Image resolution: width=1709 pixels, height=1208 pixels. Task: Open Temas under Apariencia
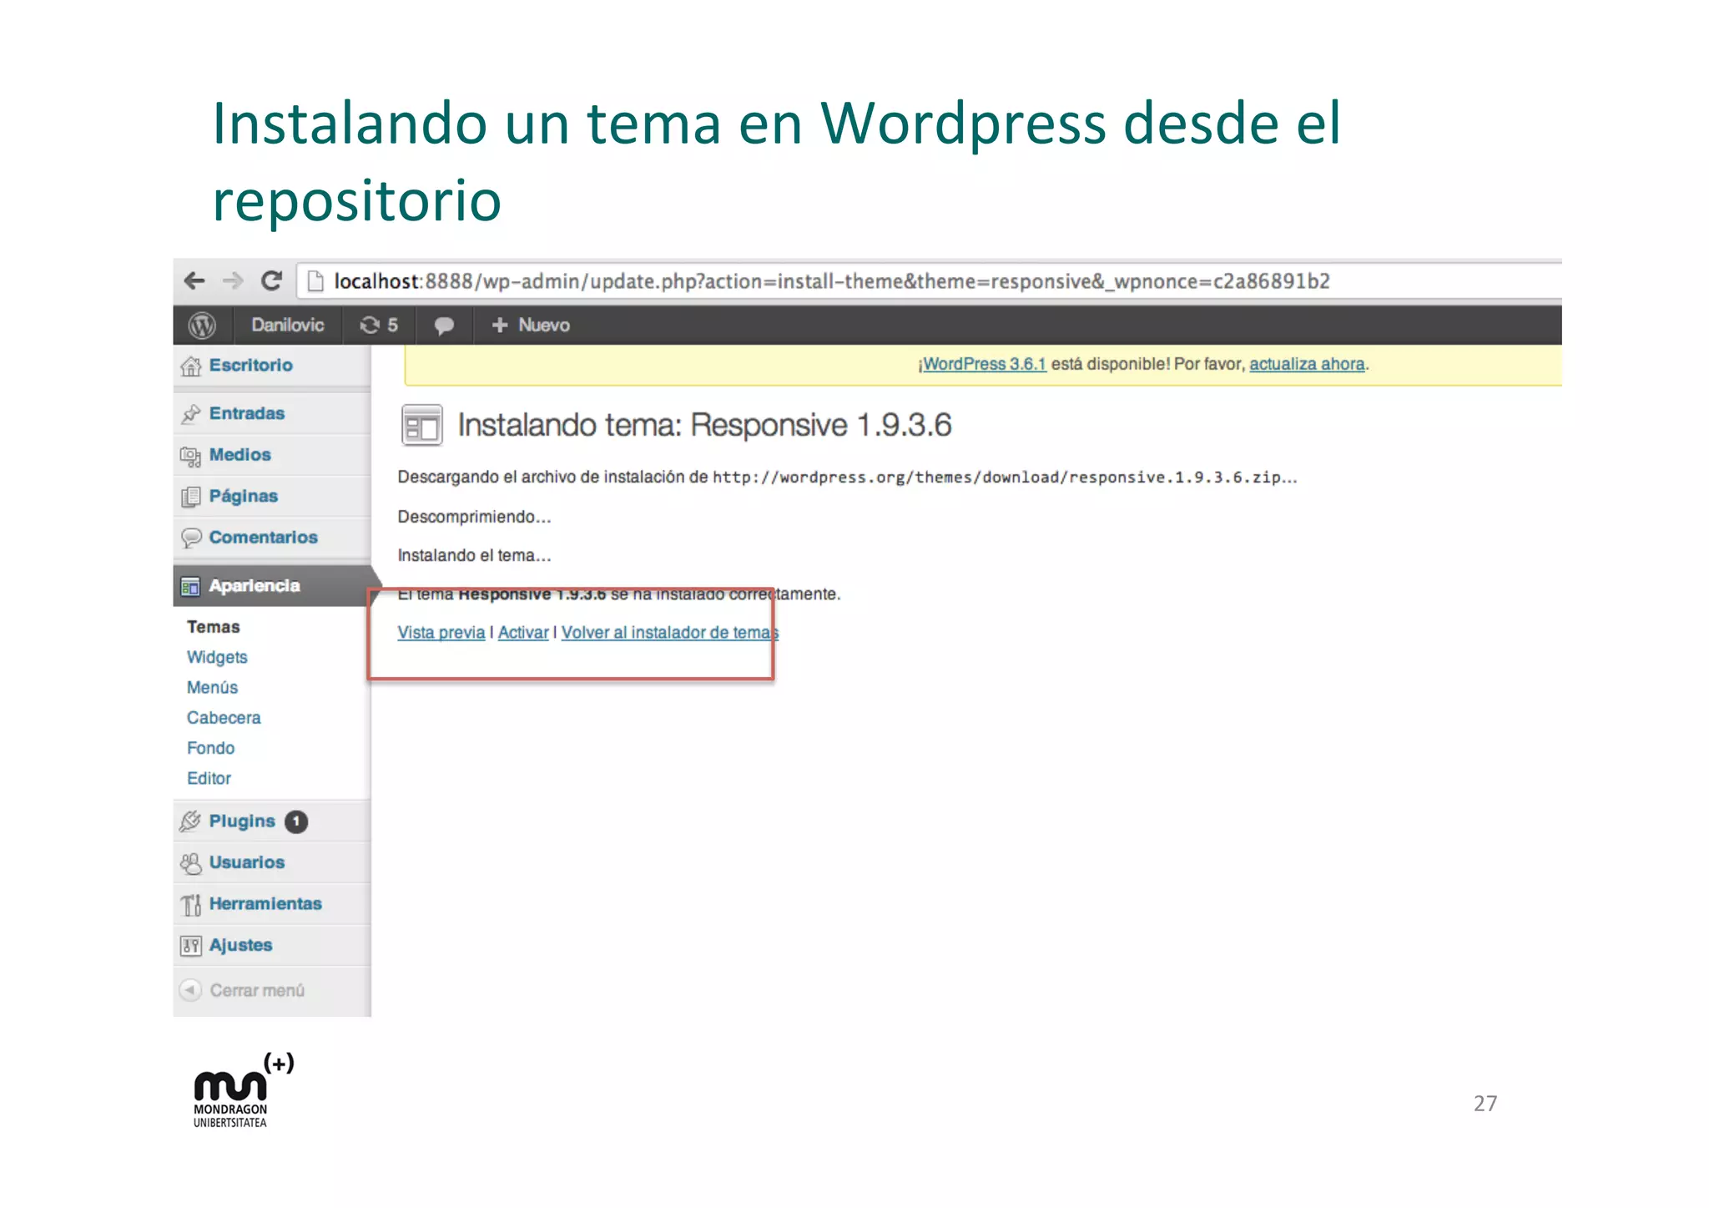(x=214, y=626)
